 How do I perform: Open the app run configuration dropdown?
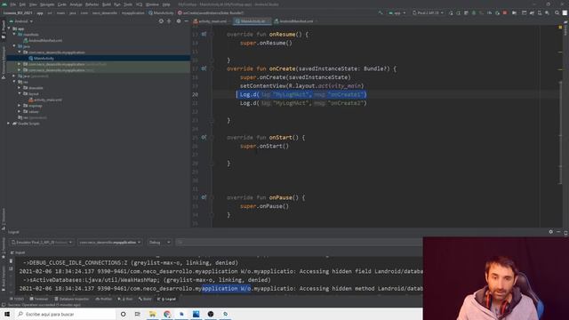[x=397, y=12]
